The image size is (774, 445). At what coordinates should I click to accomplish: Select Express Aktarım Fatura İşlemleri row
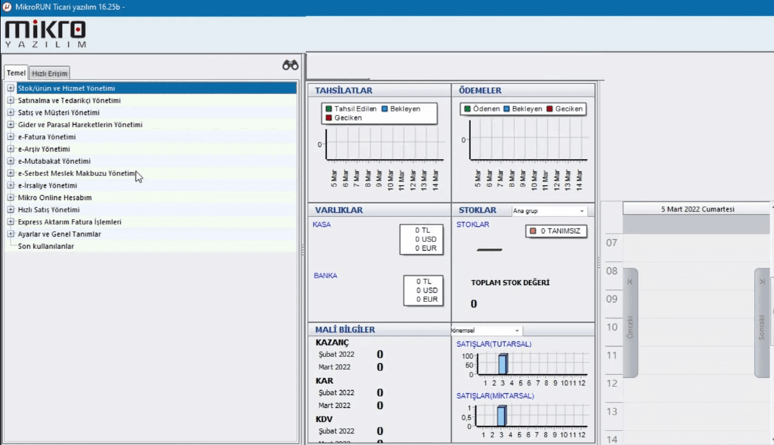click(156, 222)
